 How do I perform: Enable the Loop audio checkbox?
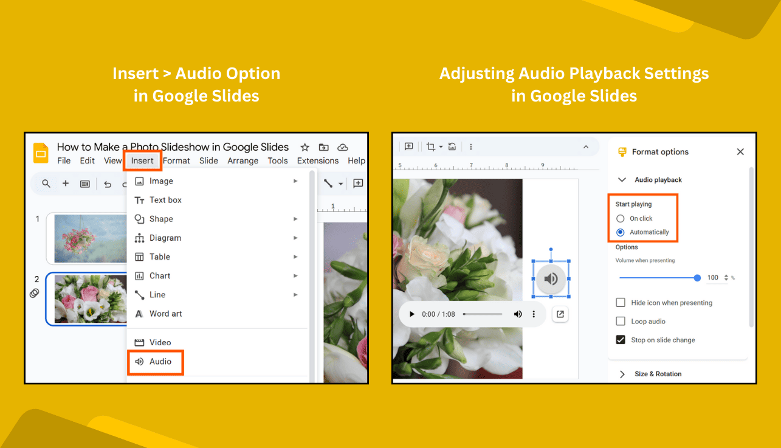tap(621, 321)
